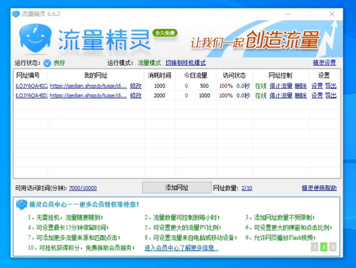Click the 网址编号 column header
The height and width of the screenshot is (268, 356).
[28, 75]
